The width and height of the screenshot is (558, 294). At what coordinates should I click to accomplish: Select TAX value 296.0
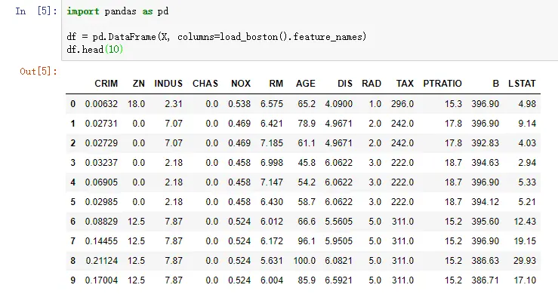[x=402, y=104]
